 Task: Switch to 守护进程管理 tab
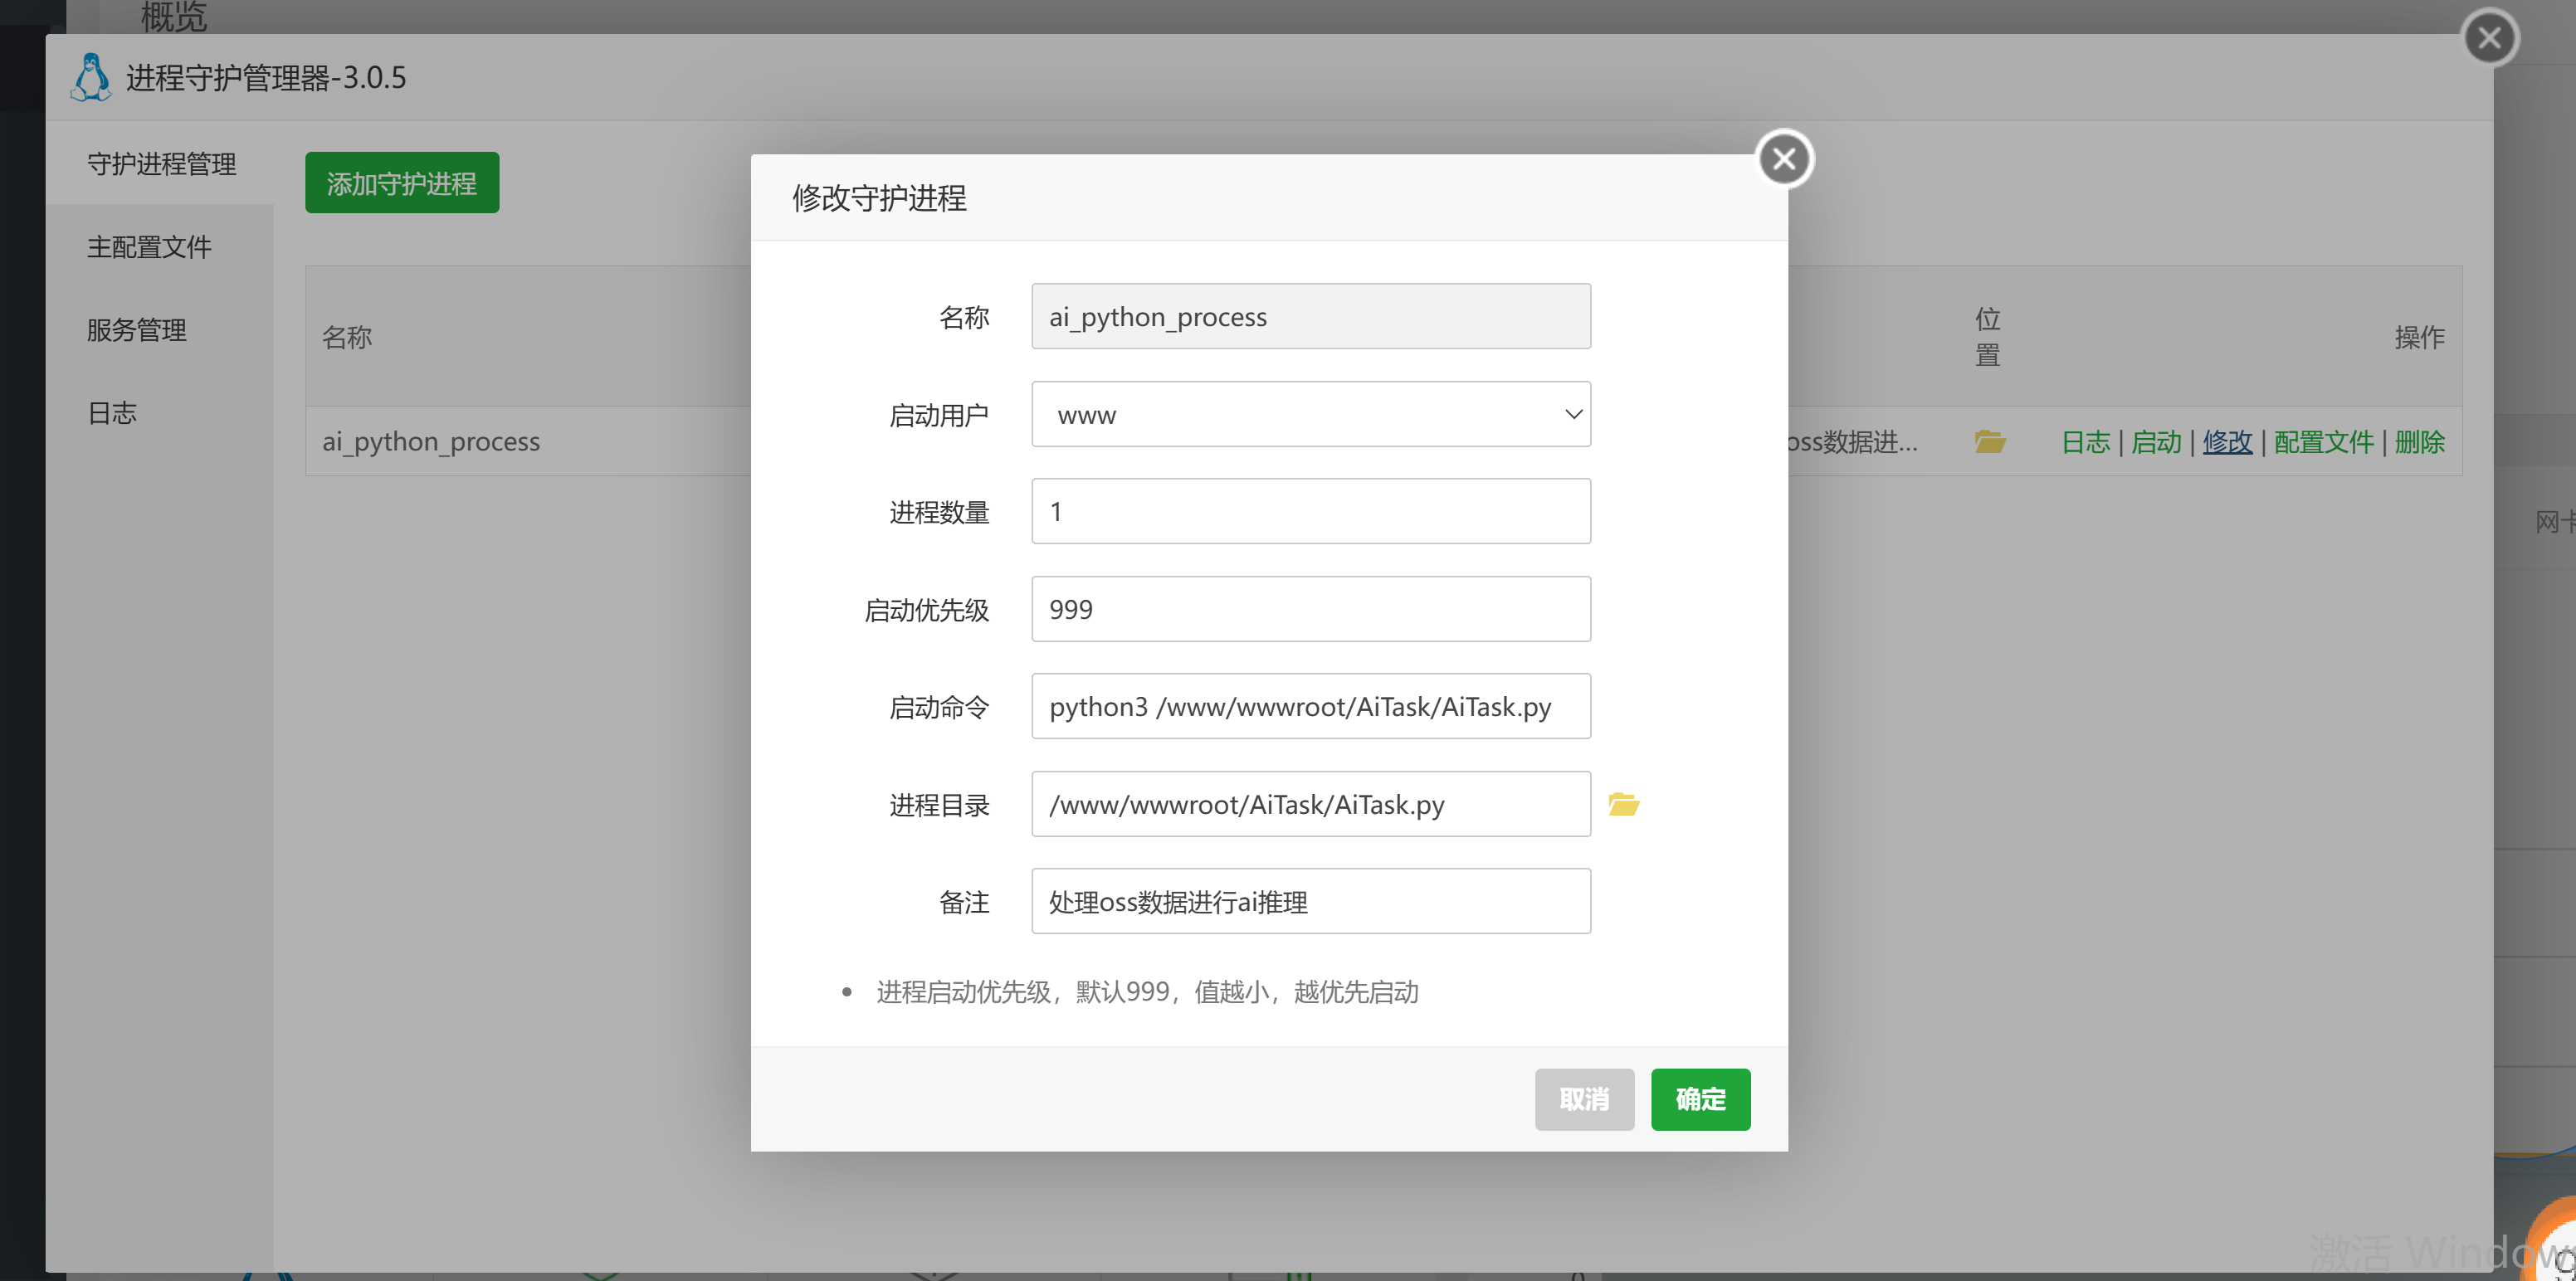[161, 163]
